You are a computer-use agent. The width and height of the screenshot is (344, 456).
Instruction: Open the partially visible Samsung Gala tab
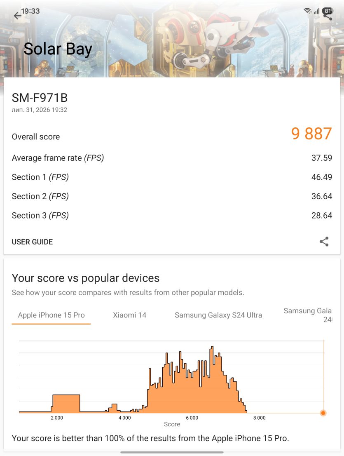pyautogui.click(x=308, y=315)
